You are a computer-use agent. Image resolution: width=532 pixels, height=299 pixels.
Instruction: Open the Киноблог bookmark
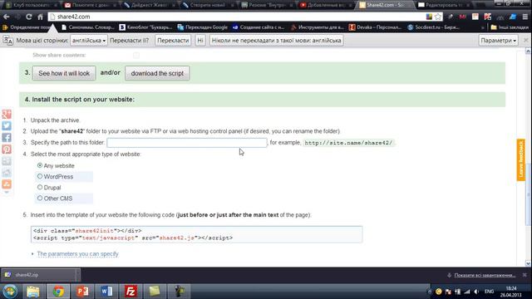point(146,27)
